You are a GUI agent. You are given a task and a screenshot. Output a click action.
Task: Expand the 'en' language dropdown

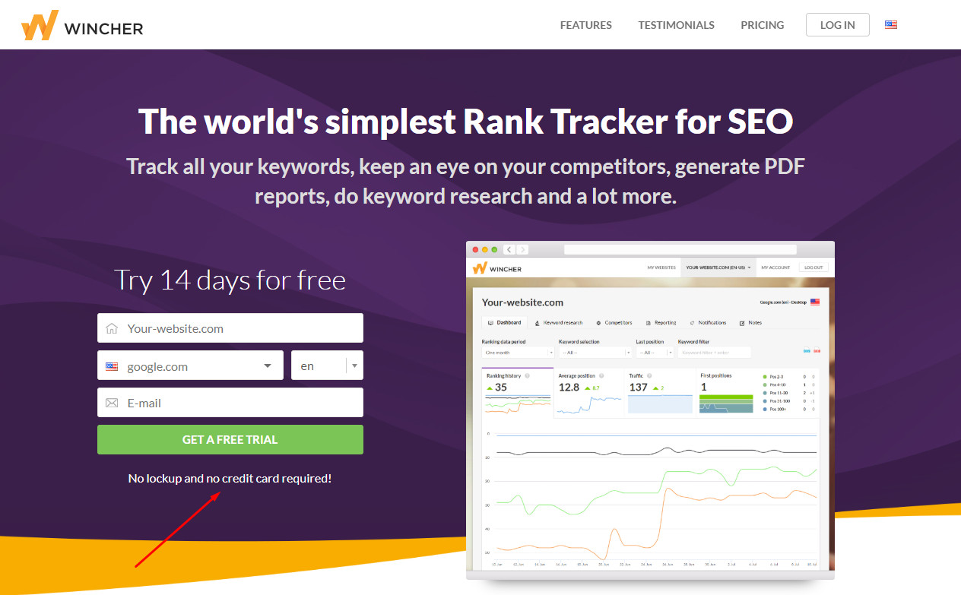[327, 366]
